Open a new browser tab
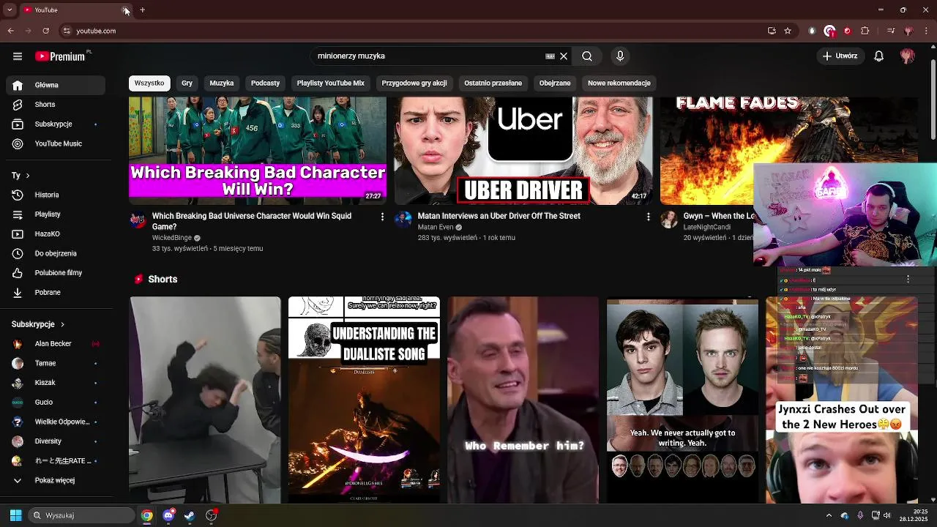The image size is (937, 527). coord(143,10)
